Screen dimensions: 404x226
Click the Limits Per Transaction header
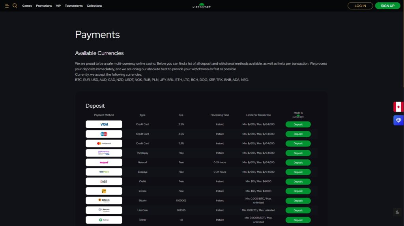point(258,115)
